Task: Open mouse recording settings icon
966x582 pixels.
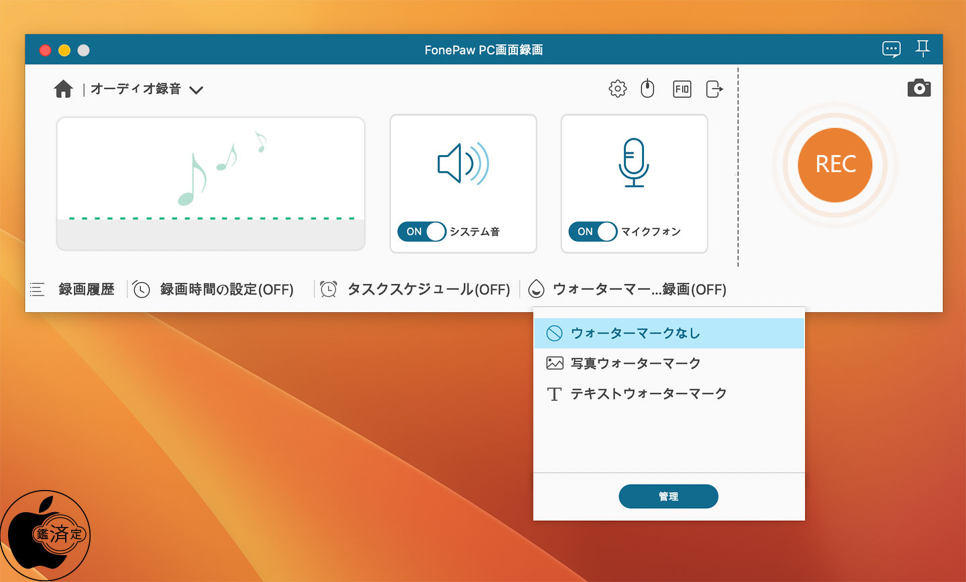Action: [647, 89]
